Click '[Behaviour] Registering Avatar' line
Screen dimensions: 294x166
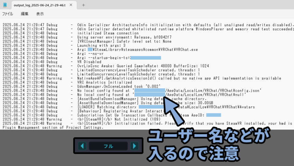(84, 111)
